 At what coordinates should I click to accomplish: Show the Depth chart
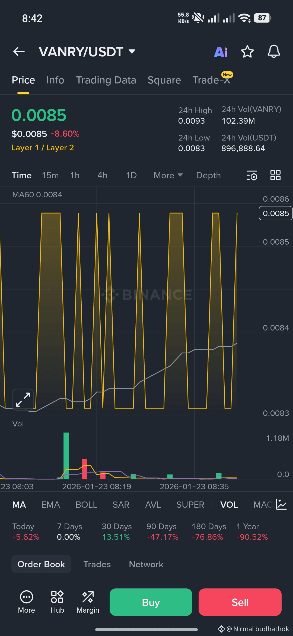click(x=208, y=175)
